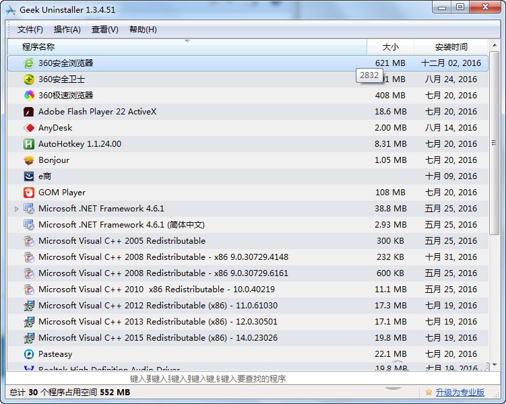This screenshot has width=506, height=404.
Task: Sort the list by 大小 column header
Action: (x=391, y=46)
